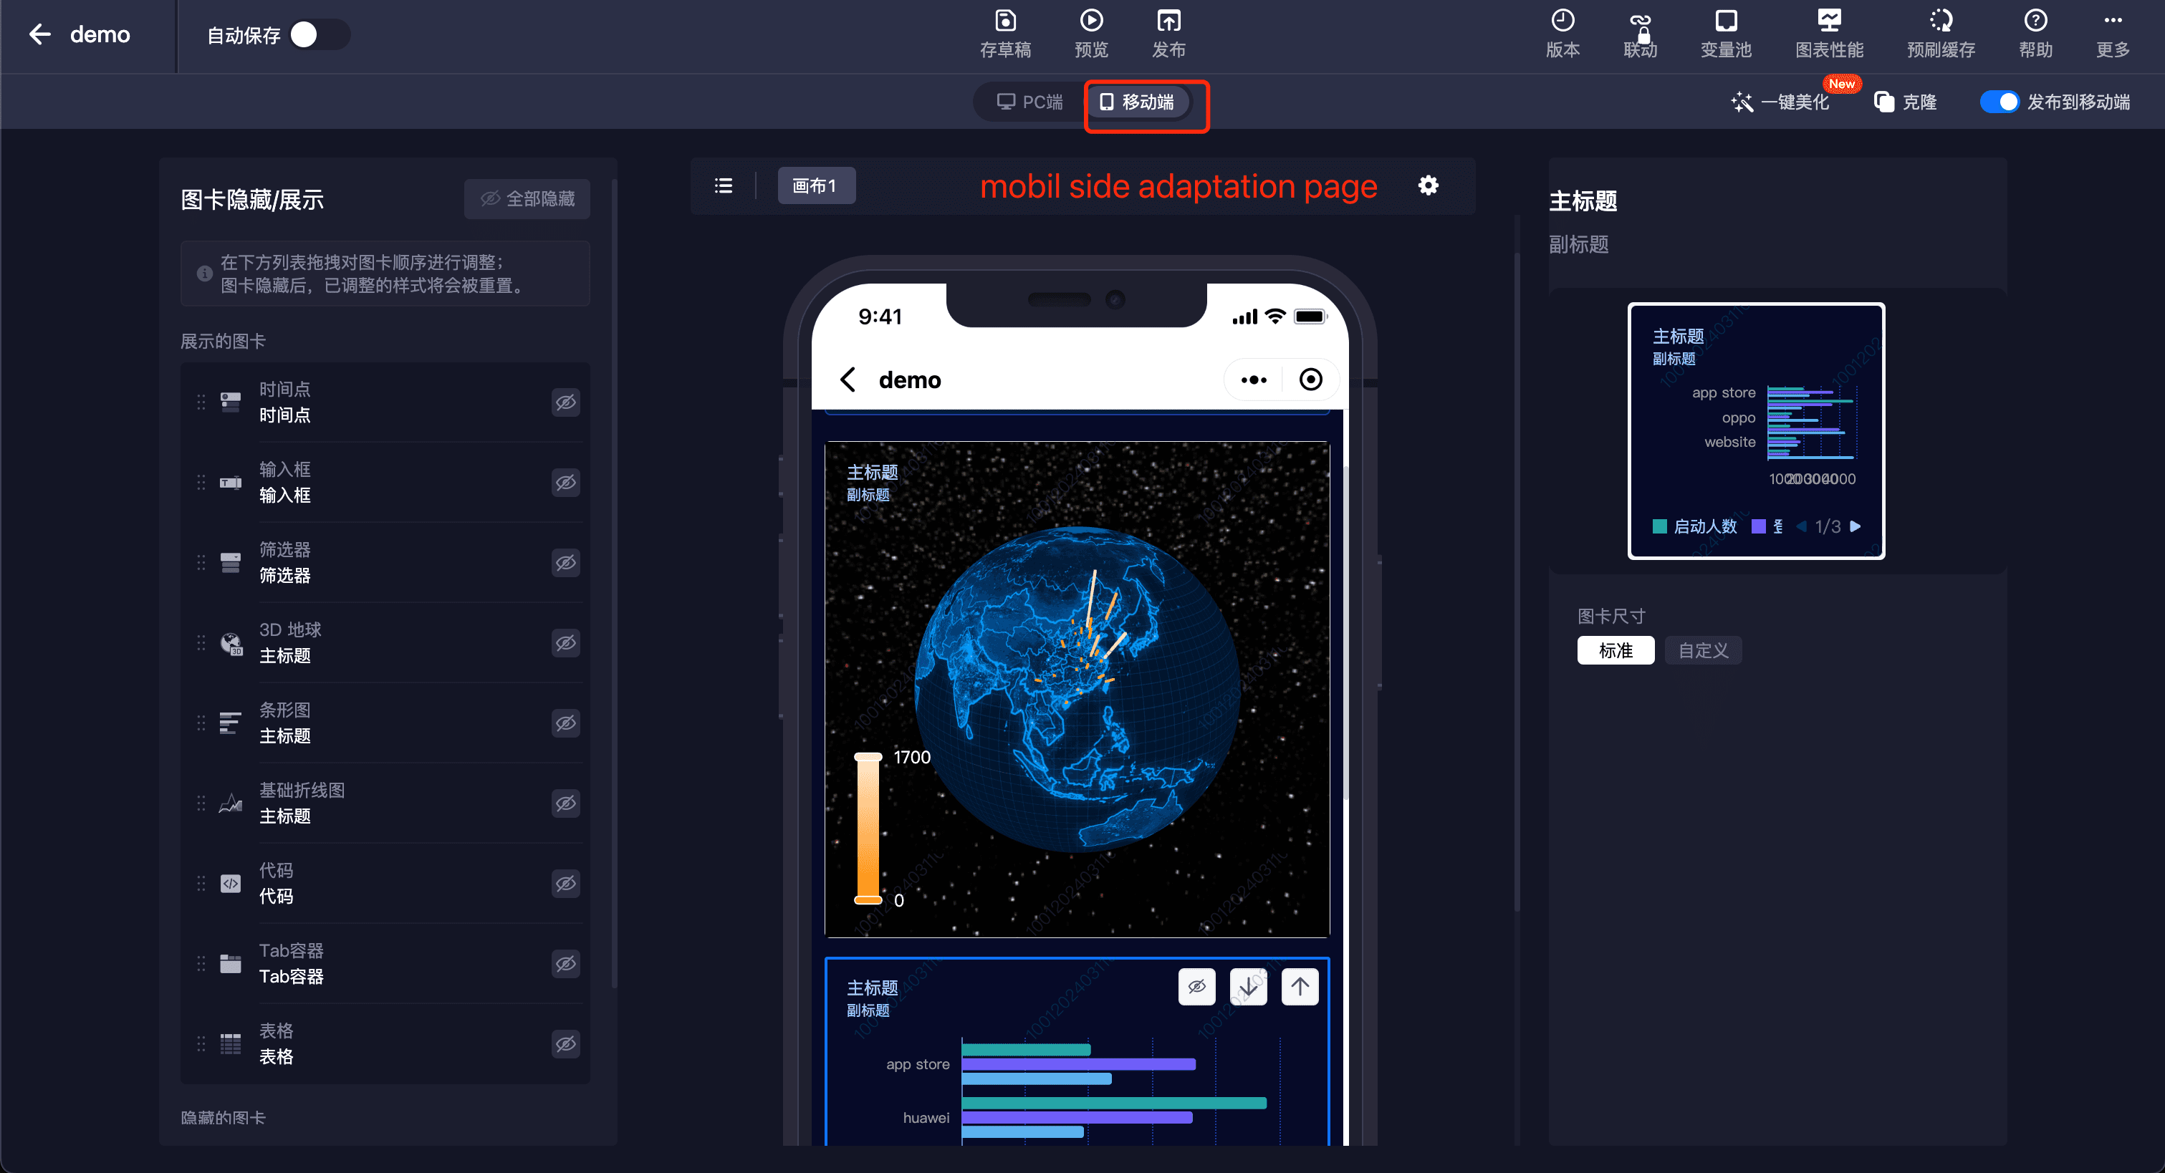
Task: Click the 克隆 clone button
Action: (x=1906, y=102)
